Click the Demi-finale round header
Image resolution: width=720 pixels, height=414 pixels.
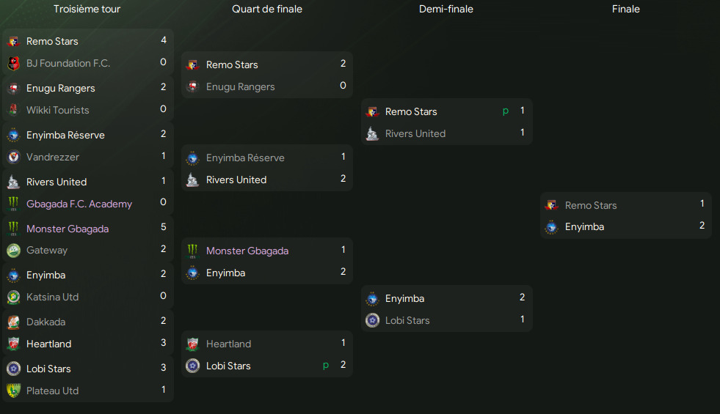pos(446,9)
